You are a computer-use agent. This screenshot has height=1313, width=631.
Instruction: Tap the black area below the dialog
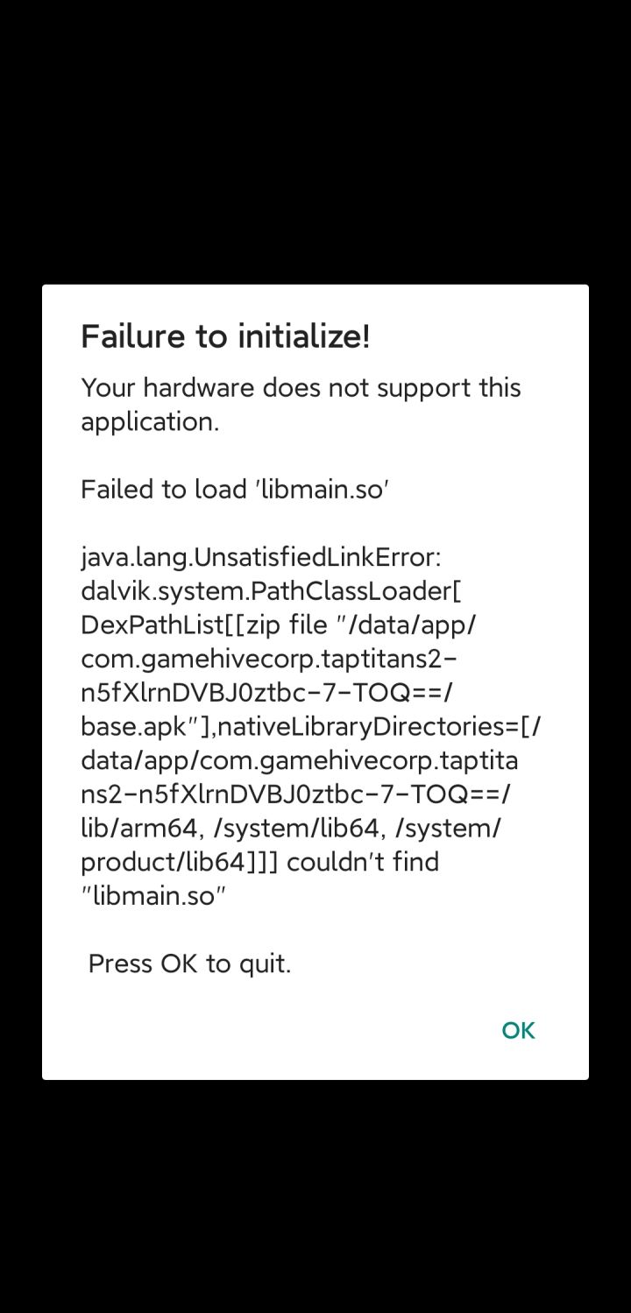tap(315, 1200)
